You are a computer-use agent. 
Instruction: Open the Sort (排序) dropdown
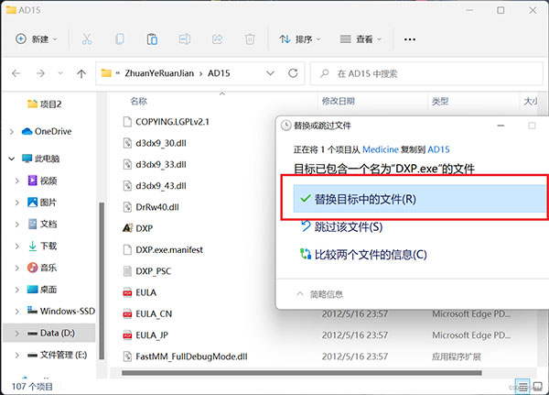[300, 38]
